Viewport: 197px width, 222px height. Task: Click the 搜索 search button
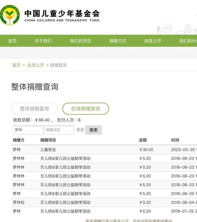[x=94, y=130]
